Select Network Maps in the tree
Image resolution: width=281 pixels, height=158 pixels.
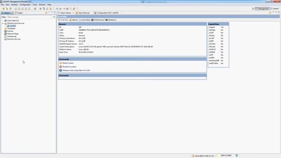click(x=13, y=34)
